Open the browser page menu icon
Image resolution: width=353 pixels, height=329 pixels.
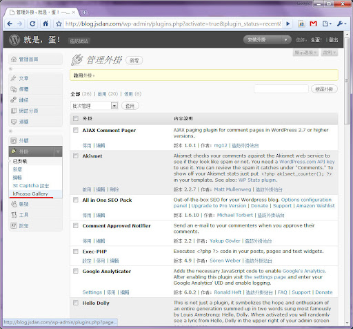[327, 23]
